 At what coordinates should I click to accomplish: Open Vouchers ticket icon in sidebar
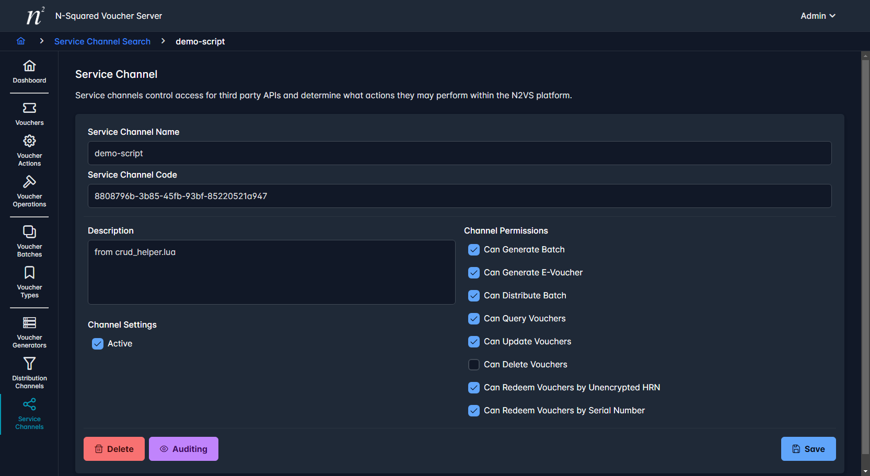pyautogui.click(x=29, y=108)
